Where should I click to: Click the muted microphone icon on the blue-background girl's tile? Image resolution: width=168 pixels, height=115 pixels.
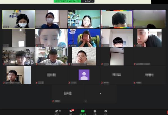tap(69, 46)
